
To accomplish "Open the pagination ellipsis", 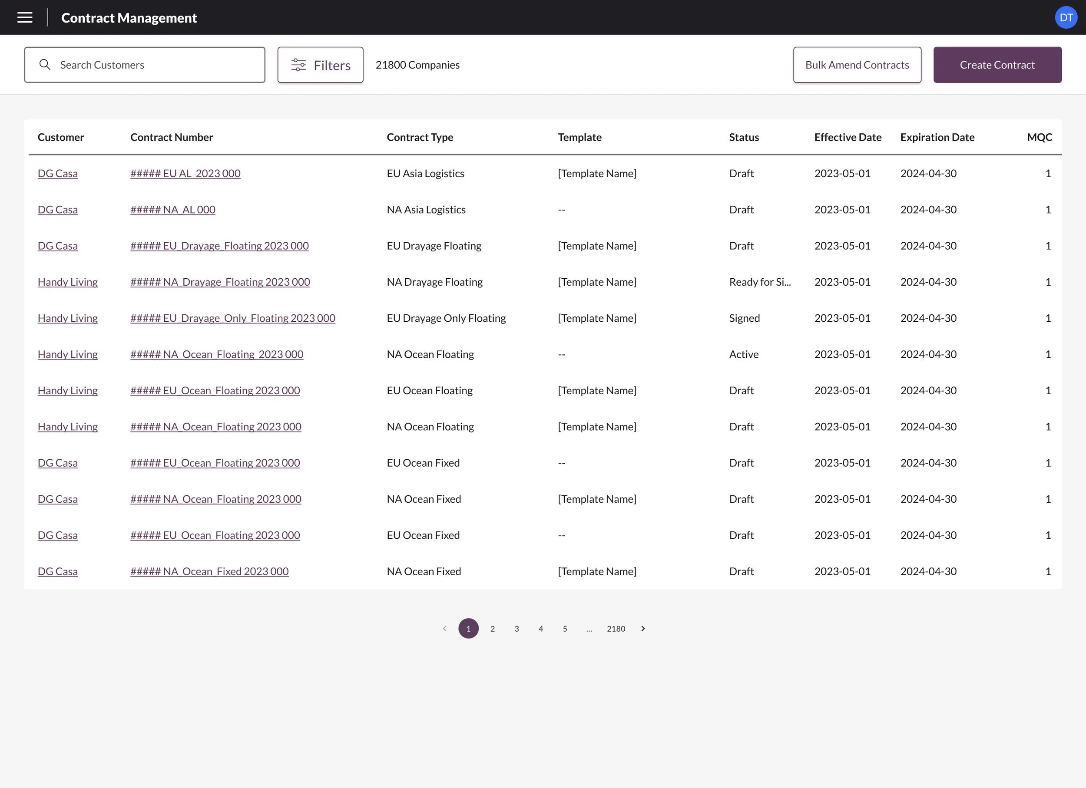I will click(589, 629).
